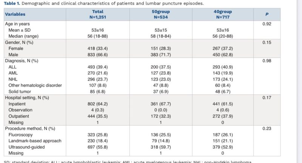Screen dimensions: 302x163
Task: Select the Procedure method, N (%) label
Action: [30, 128]
